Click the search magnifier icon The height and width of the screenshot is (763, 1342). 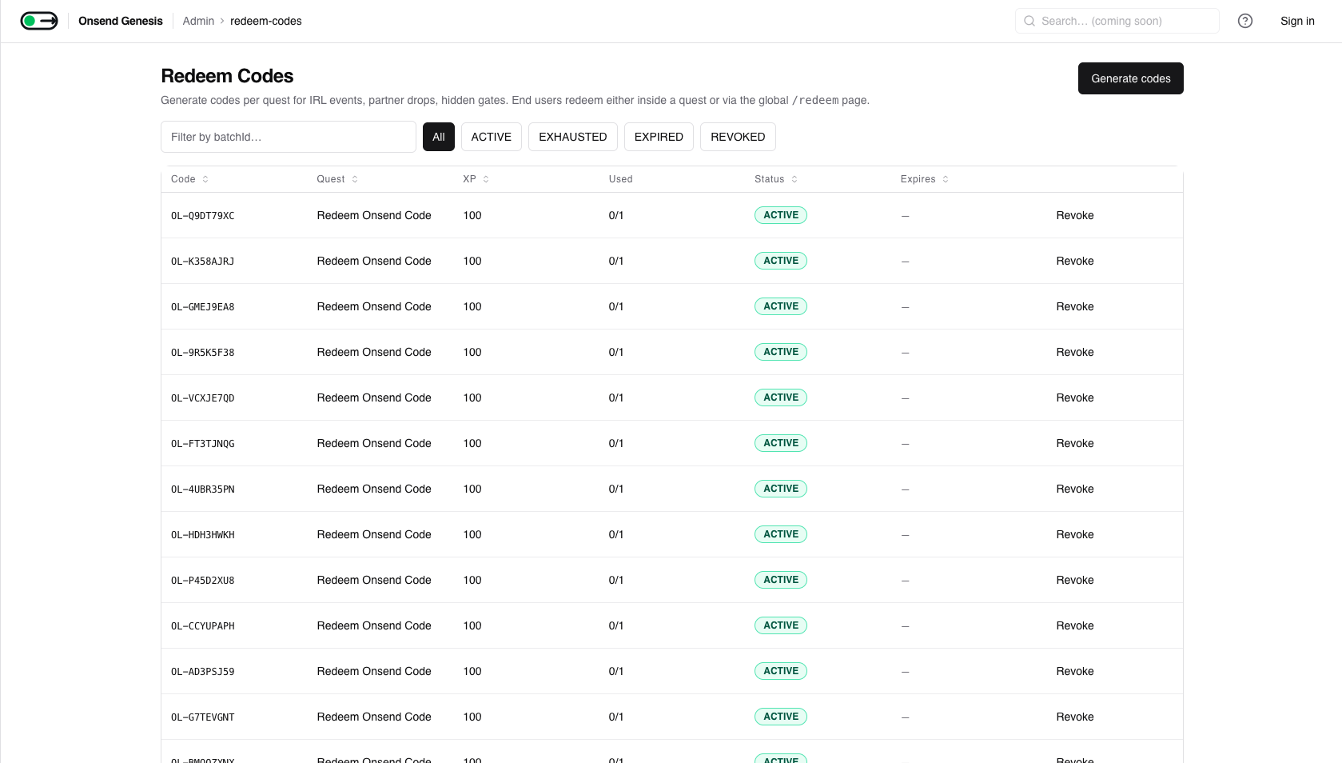tap(1029, 21)
